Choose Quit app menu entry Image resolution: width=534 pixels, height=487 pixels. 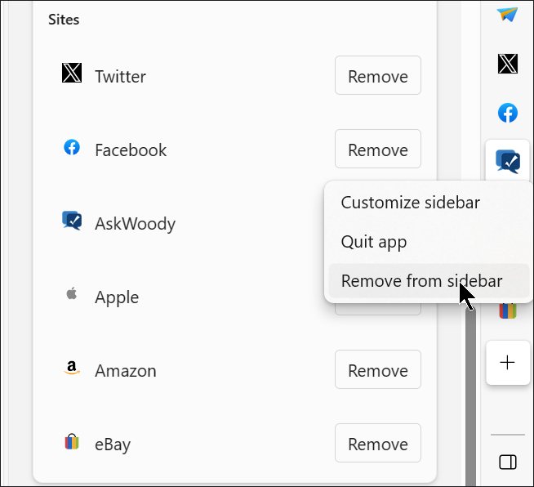[x=374, y=242]
